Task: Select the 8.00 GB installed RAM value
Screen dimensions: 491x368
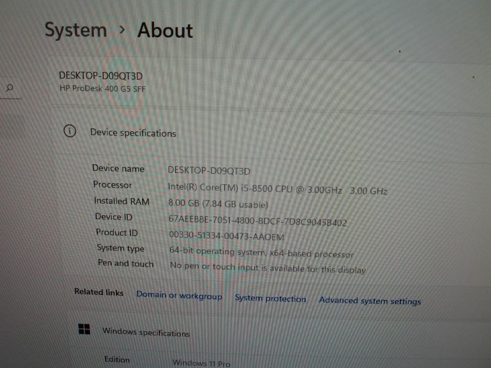Action: 218,204
